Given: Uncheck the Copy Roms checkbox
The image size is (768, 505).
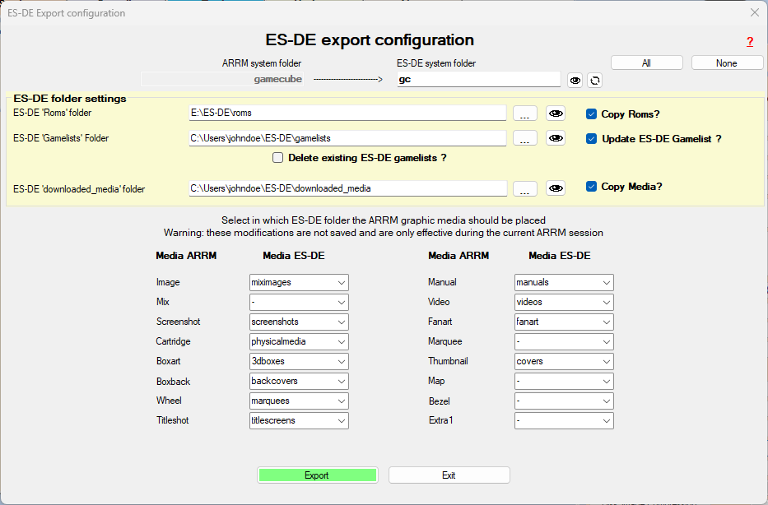Looking at the screenshot, I should (591, 114).
